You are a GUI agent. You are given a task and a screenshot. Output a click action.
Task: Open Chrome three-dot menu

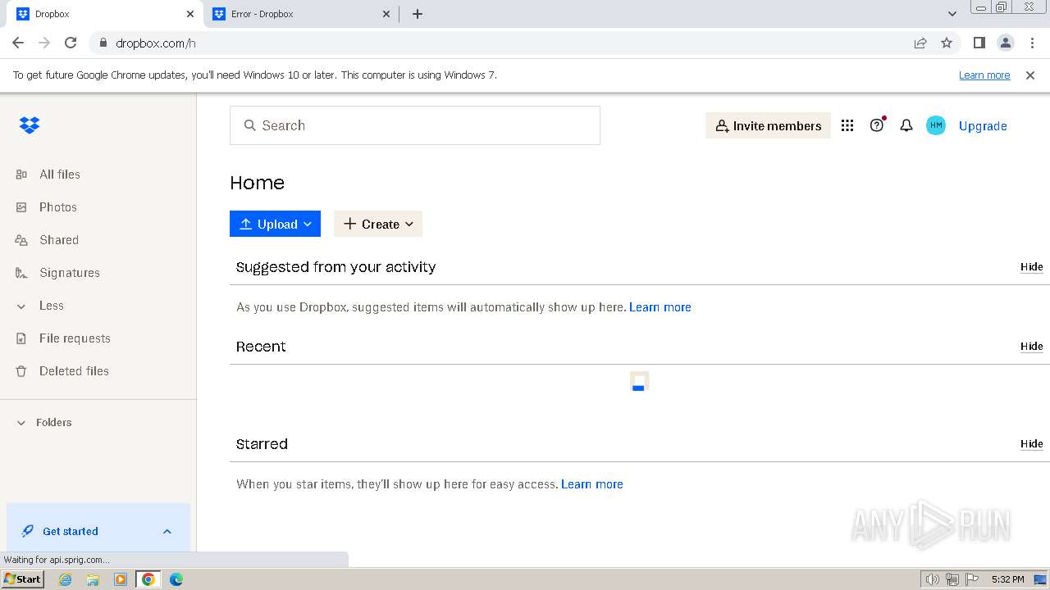point(1032,43)
